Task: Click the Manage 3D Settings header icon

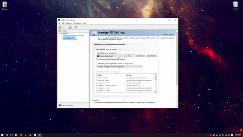Action: point(94,33)
